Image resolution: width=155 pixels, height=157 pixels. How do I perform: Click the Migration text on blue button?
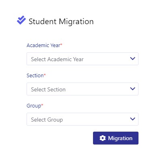coord(120,138)
